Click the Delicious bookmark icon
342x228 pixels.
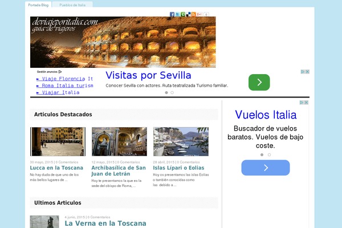coord(188,14)
